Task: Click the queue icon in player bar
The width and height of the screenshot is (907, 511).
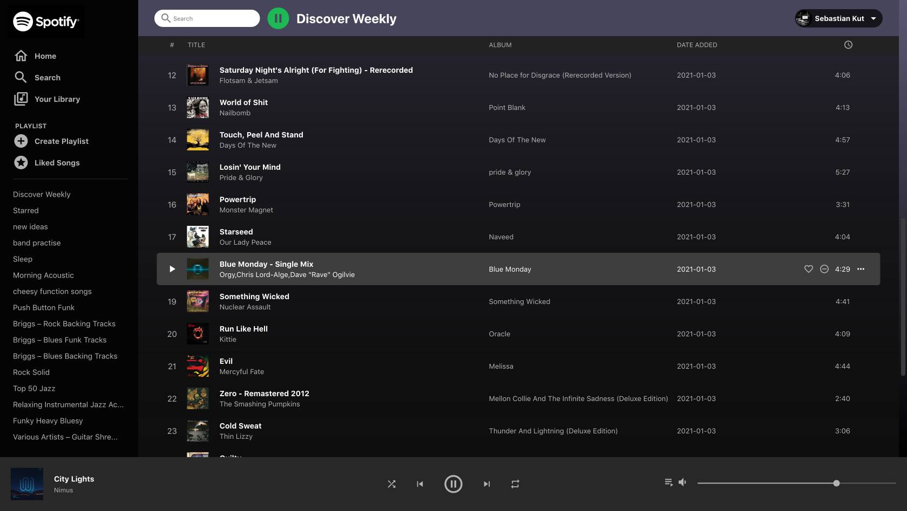Action: click(x=668, y=482)
